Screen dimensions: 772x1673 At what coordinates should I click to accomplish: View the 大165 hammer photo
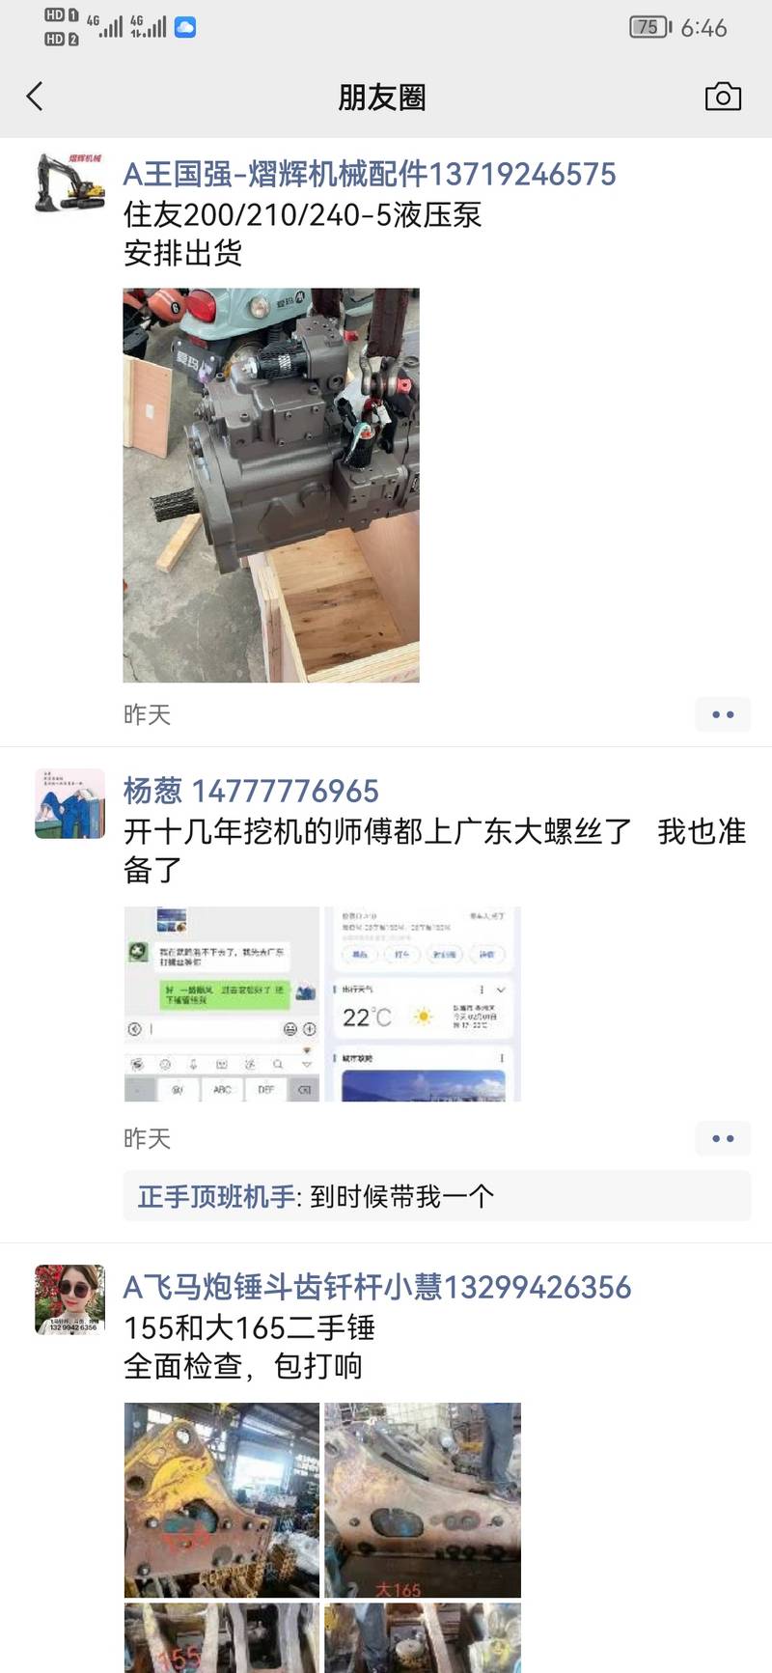tap(423, 1500)
